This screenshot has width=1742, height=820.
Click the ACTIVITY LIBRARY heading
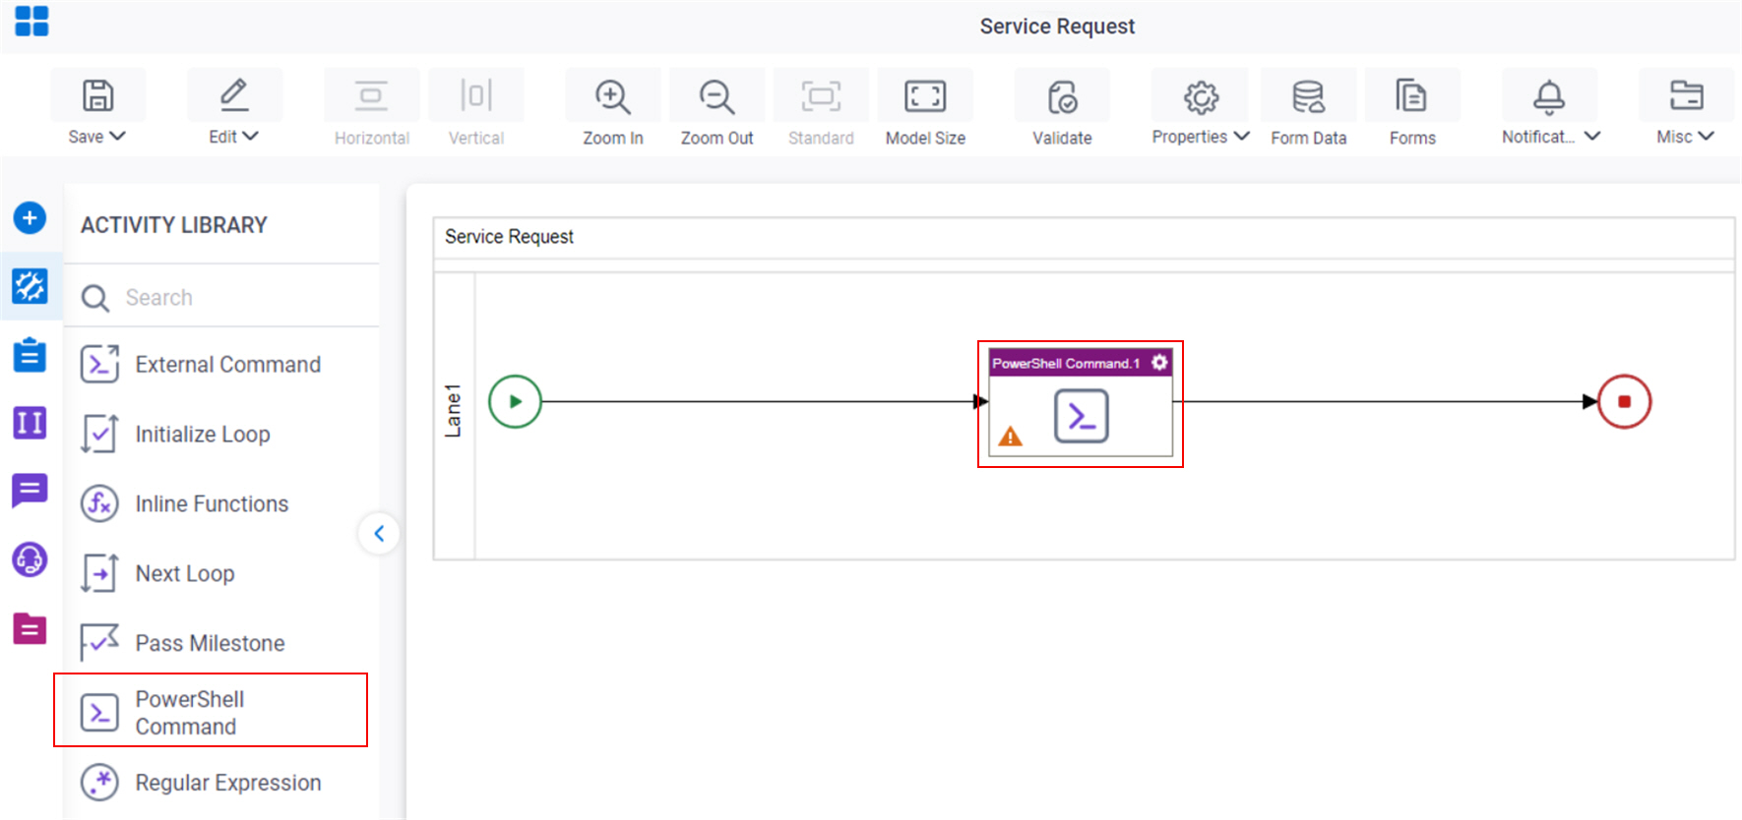point(174,225)
